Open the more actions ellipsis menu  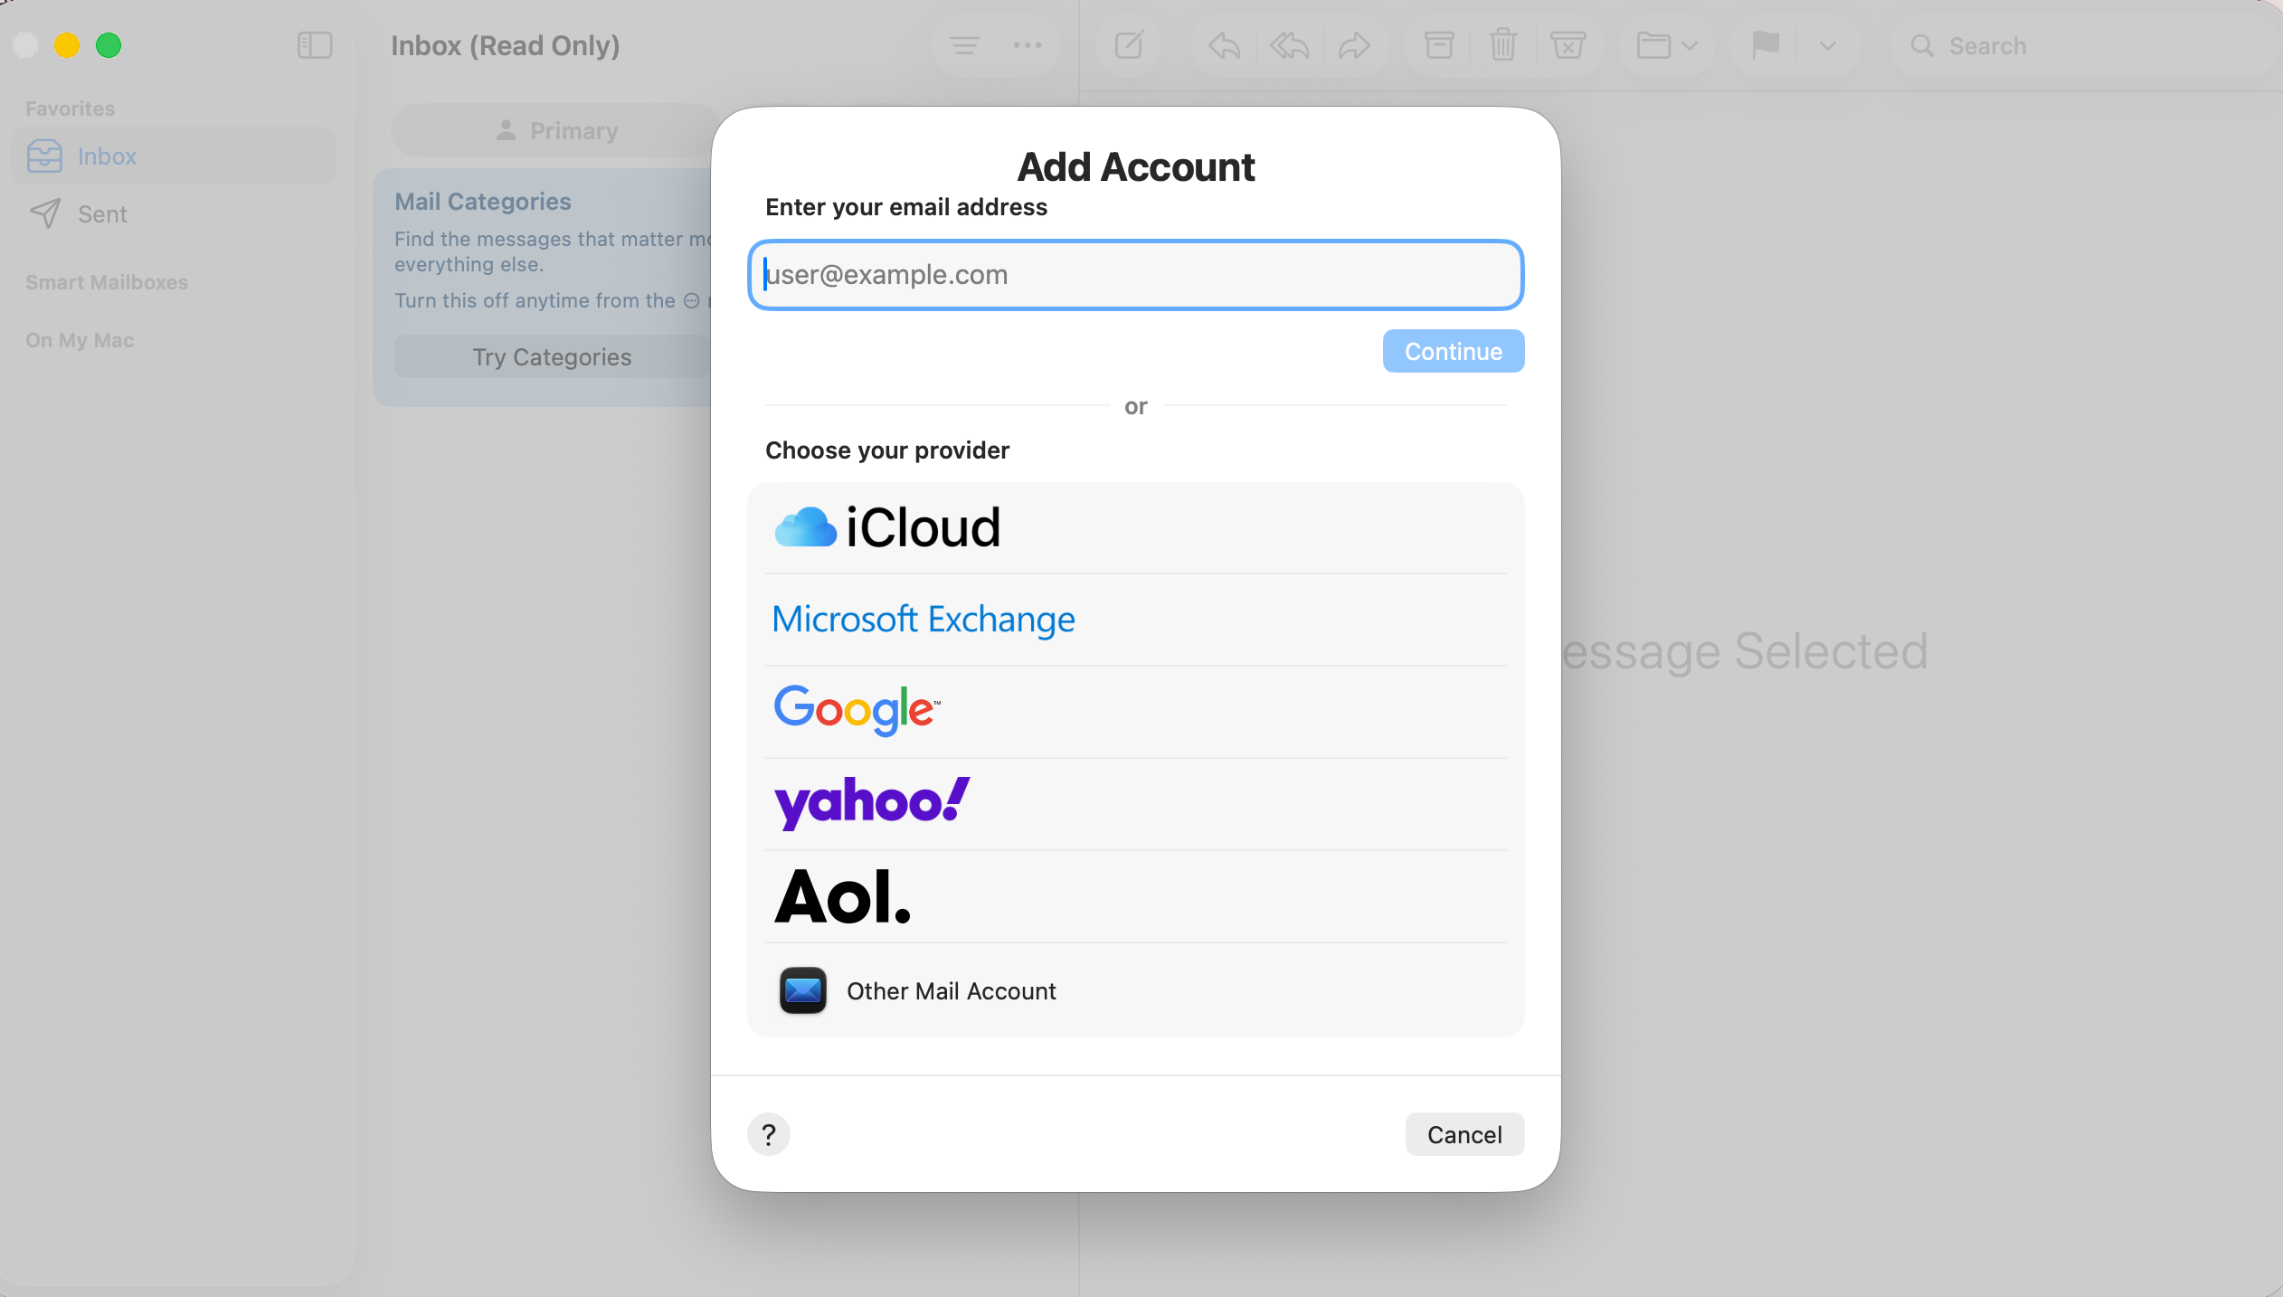(1027, 45)
